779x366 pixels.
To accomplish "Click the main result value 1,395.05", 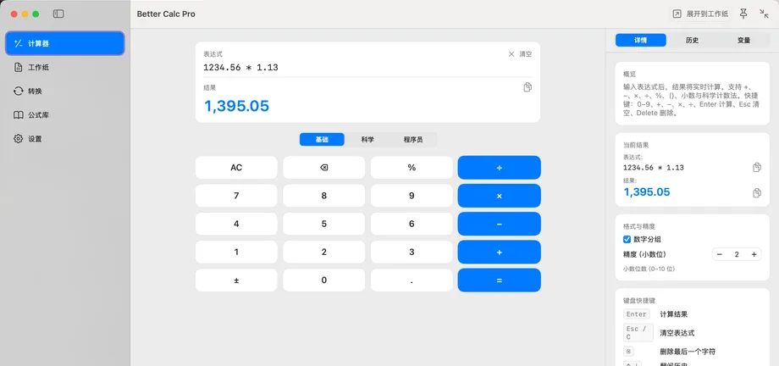I will coord(236,106).
